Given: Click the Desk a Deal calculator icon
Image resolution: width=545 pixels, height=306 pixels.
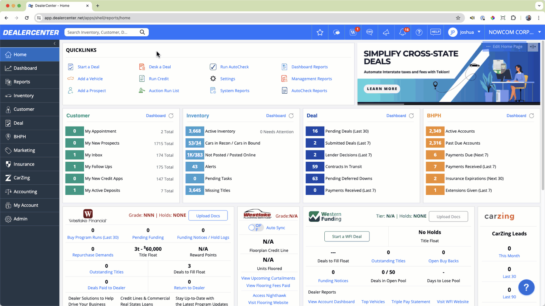Looking at the screenshot, I should (142, 67).
